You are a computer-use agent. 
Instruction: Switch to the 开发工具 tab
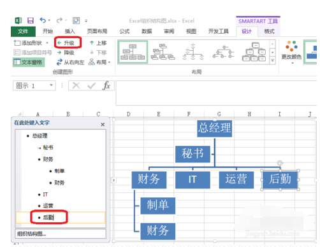click(x=219, y=31)
